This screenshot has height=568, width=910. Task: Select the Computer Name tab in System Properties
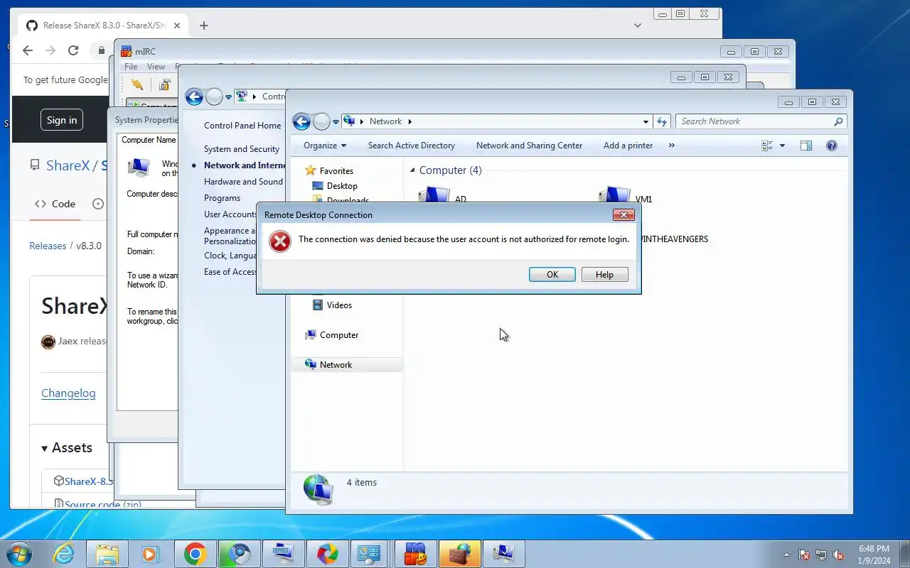148,140
